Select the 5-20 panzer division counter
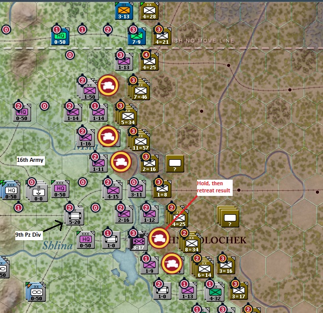The image size is (323, 313). (x=74, y=215)
